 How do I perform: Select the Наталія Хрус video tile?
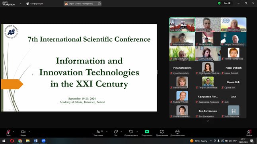[x=208, y=25]
